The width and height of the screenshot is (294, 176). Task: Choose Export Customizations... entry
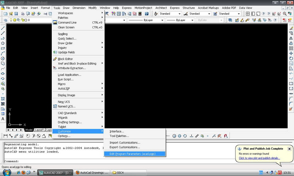(x=135, y=147)
